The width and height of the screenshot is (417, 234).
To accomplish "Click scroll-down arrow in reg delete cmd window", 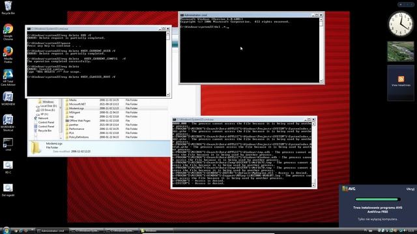I will click(x=168, y=94).
